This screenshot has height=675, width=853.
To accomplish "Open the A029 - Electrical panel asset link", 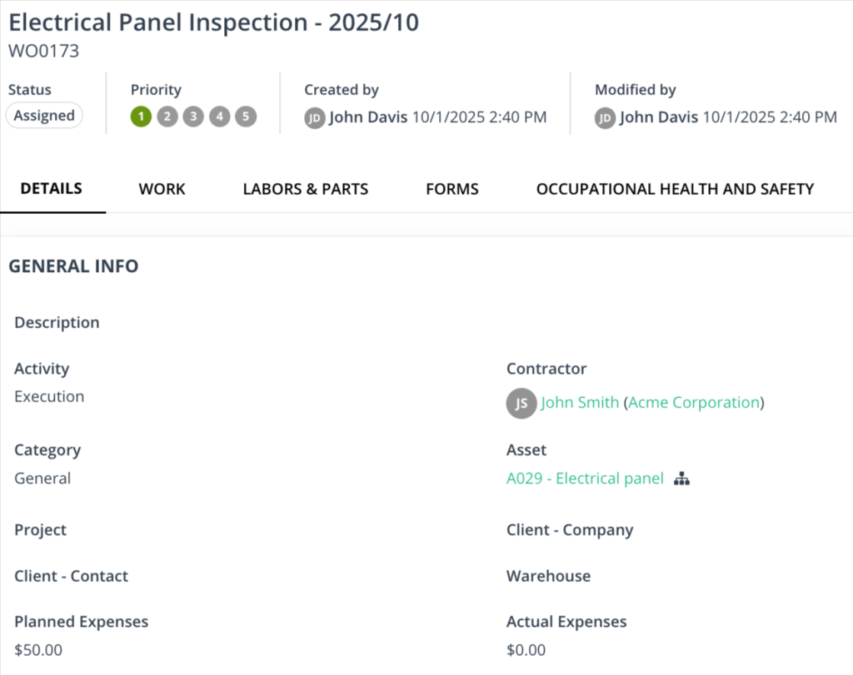I will (585, 479).
